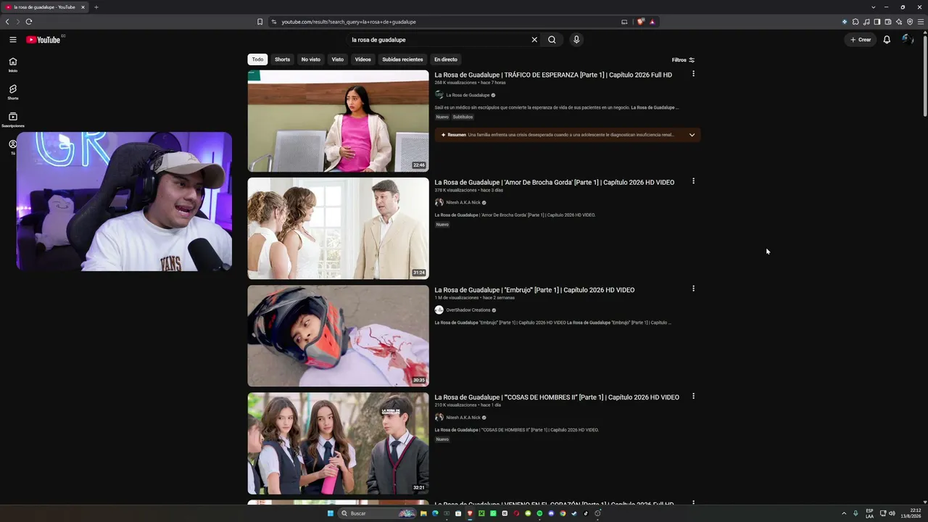The height and width of the screenshot is (522, 928).
Task: Go to the YouTube logo home link
Action: click(43, 40)
